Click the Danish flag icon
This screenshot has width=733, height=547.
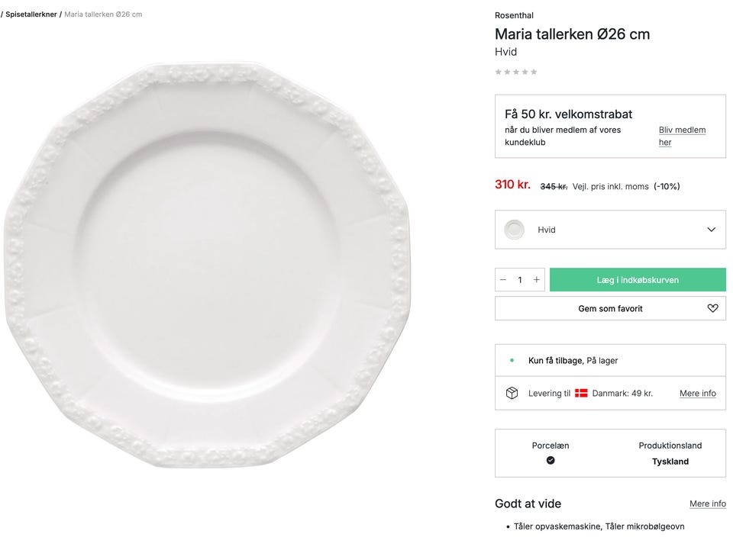[581, 393]
